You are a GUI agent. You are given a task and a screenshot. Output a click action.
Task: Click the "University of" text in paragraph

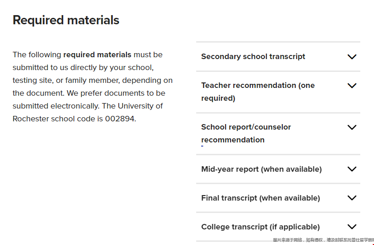pyautogui.click(x=140, y=106)
